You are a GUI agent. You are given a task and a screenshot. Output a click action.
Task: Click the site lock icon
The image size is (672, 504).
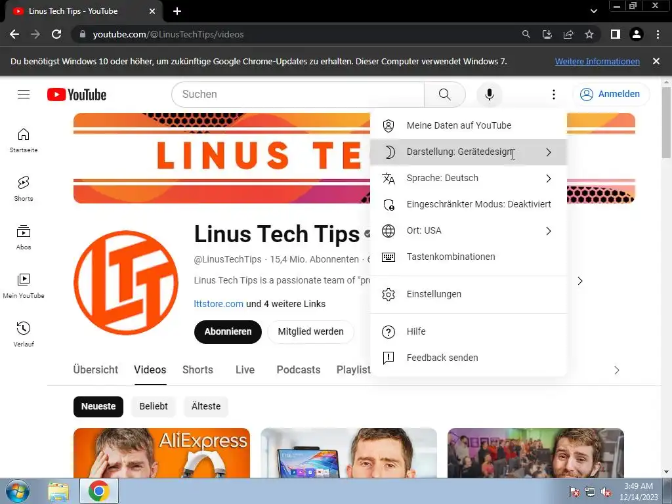point(83,34)
